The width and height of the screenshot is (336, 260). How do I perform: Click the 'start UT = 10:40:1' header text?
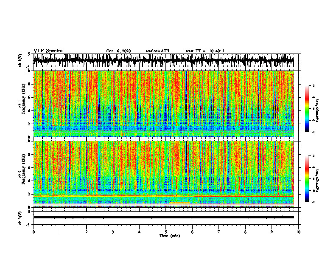[x=205, y=51]
